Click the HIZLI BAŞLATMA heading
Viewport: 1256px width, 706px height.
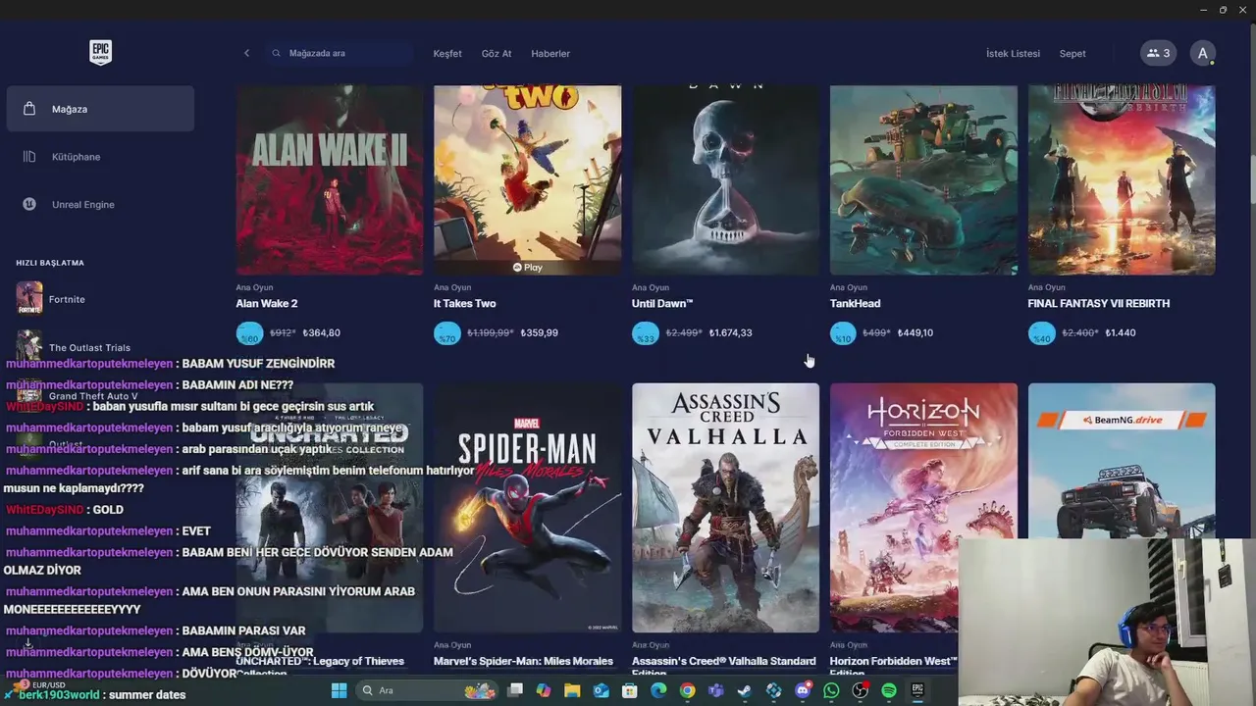pyautogui.click(x=50, y=263)
